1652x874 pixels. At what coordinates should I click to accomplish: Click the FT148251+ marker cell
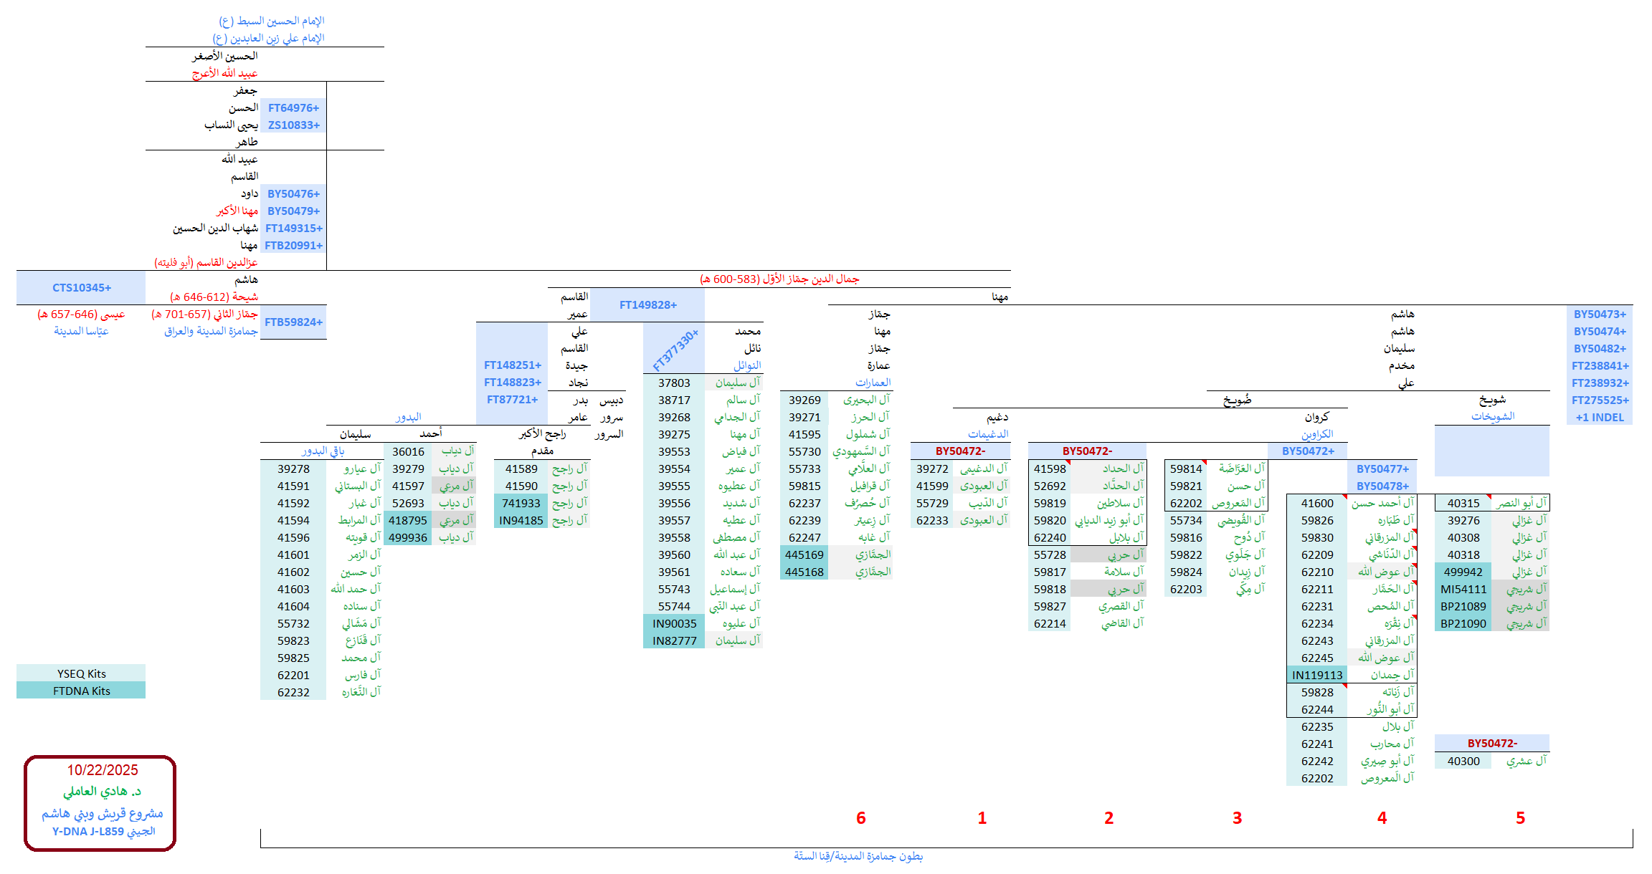click(512, 365)
